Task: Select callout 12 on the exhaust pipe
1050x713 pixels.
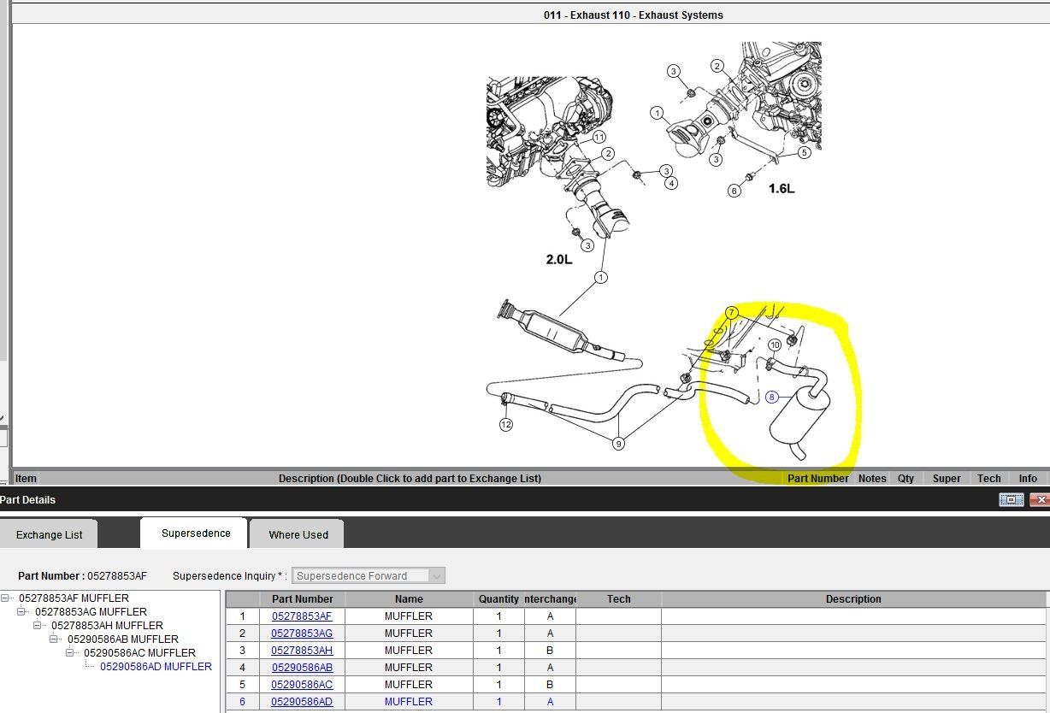Action: click(x=506, y=425)
